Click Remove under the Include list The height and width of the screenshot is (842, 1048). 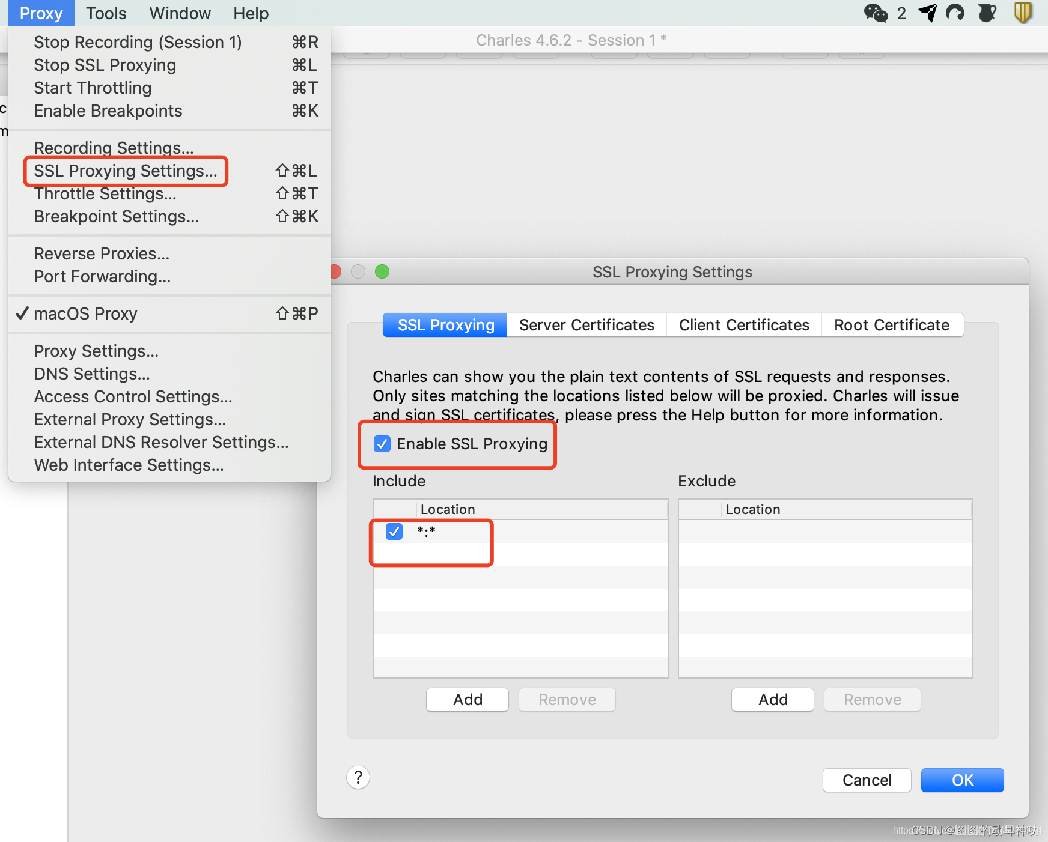(x=567, y=700)
